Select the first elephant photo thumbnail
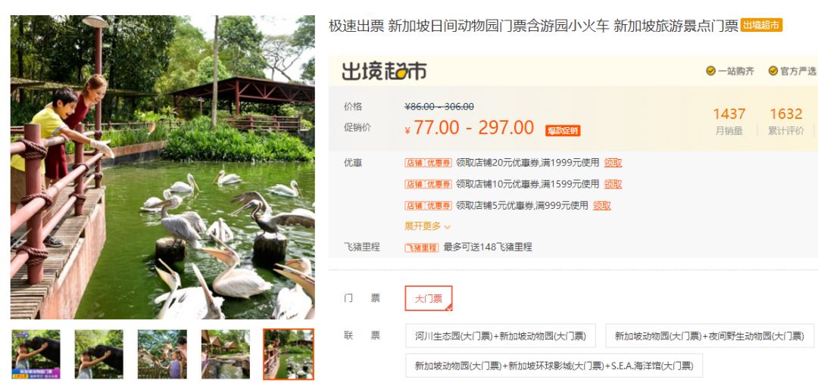The height and width of the screenshot is (383, 818). click(x=36, y=353)
